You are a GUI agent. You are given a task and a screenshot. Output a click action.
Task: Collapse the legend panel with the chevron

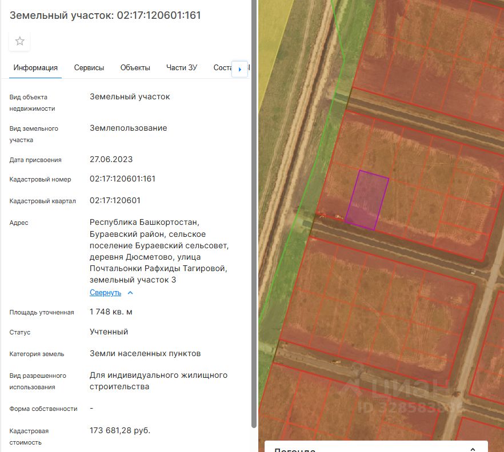point(473,449)
